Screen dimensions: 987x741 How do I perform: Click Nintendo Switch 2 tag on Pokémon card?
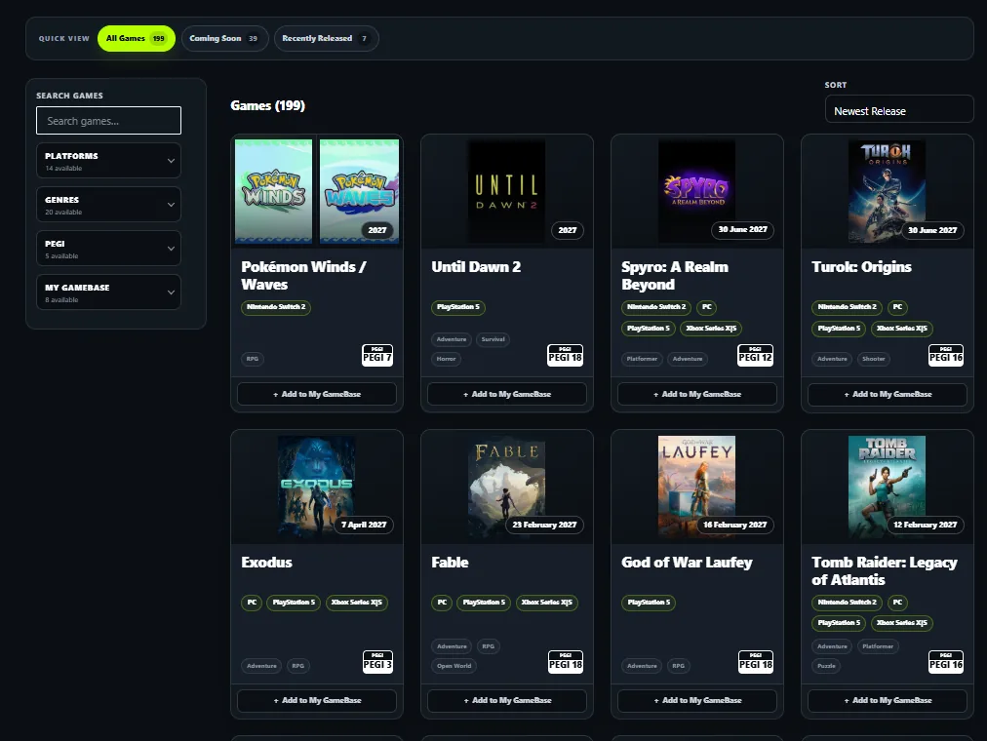click(x=276, y=307)
